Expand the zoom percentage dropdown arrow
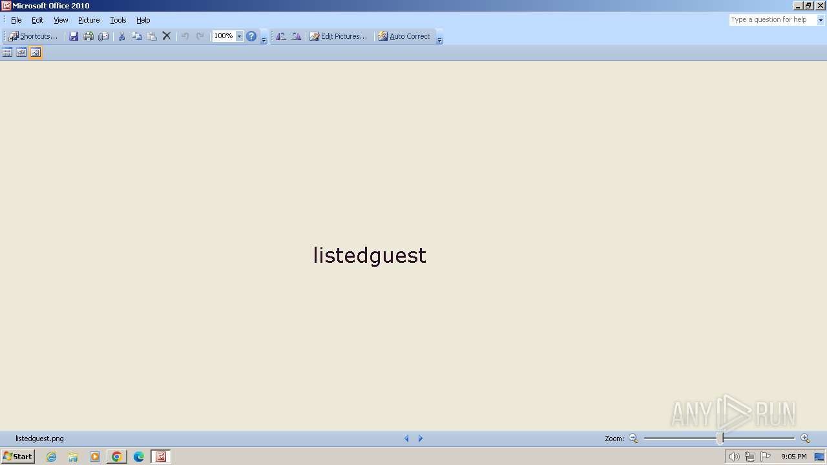 (239, 36)
